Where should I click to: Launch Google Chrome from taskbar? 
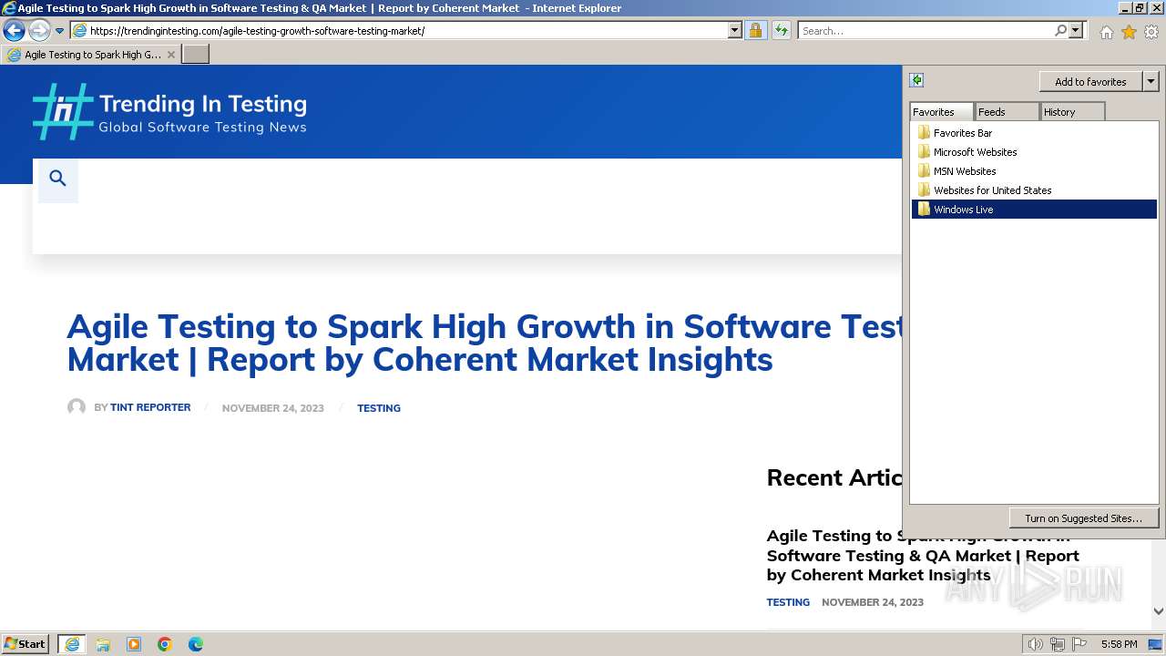coord(165,644)
